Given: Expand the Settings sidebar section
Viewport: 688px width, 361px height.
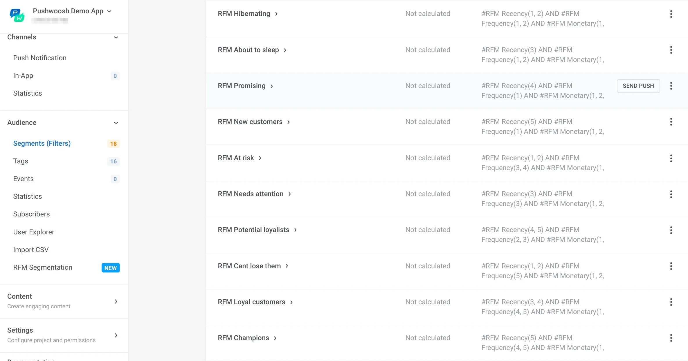Looking at the screenshot, I should point(116,336).
